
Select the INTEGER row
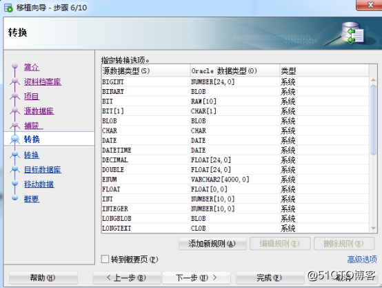coord(235,209)
